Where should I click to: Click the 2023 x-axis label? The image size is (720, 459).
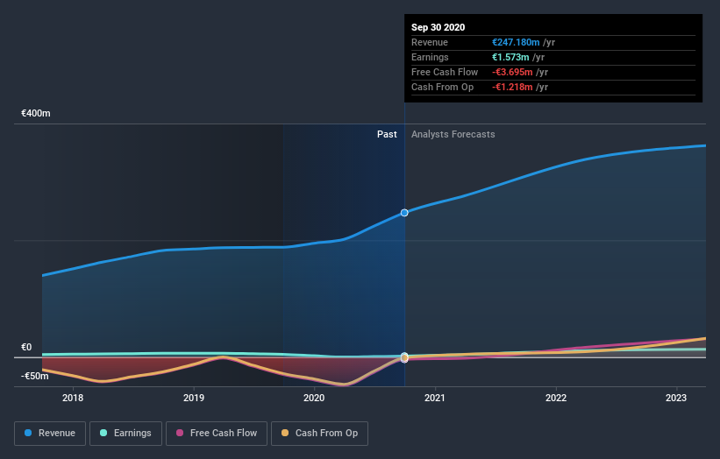coord(676,398)
